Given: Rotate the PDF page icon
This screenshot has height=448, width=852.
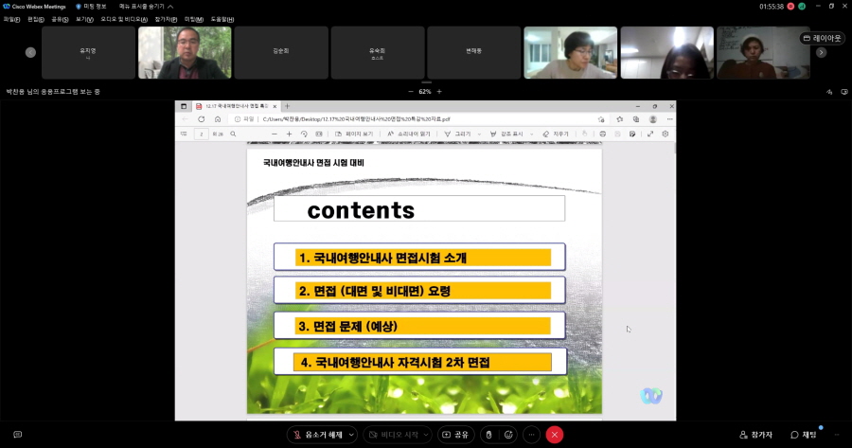Looking at the screenshot, I should [x=304, y=134].
